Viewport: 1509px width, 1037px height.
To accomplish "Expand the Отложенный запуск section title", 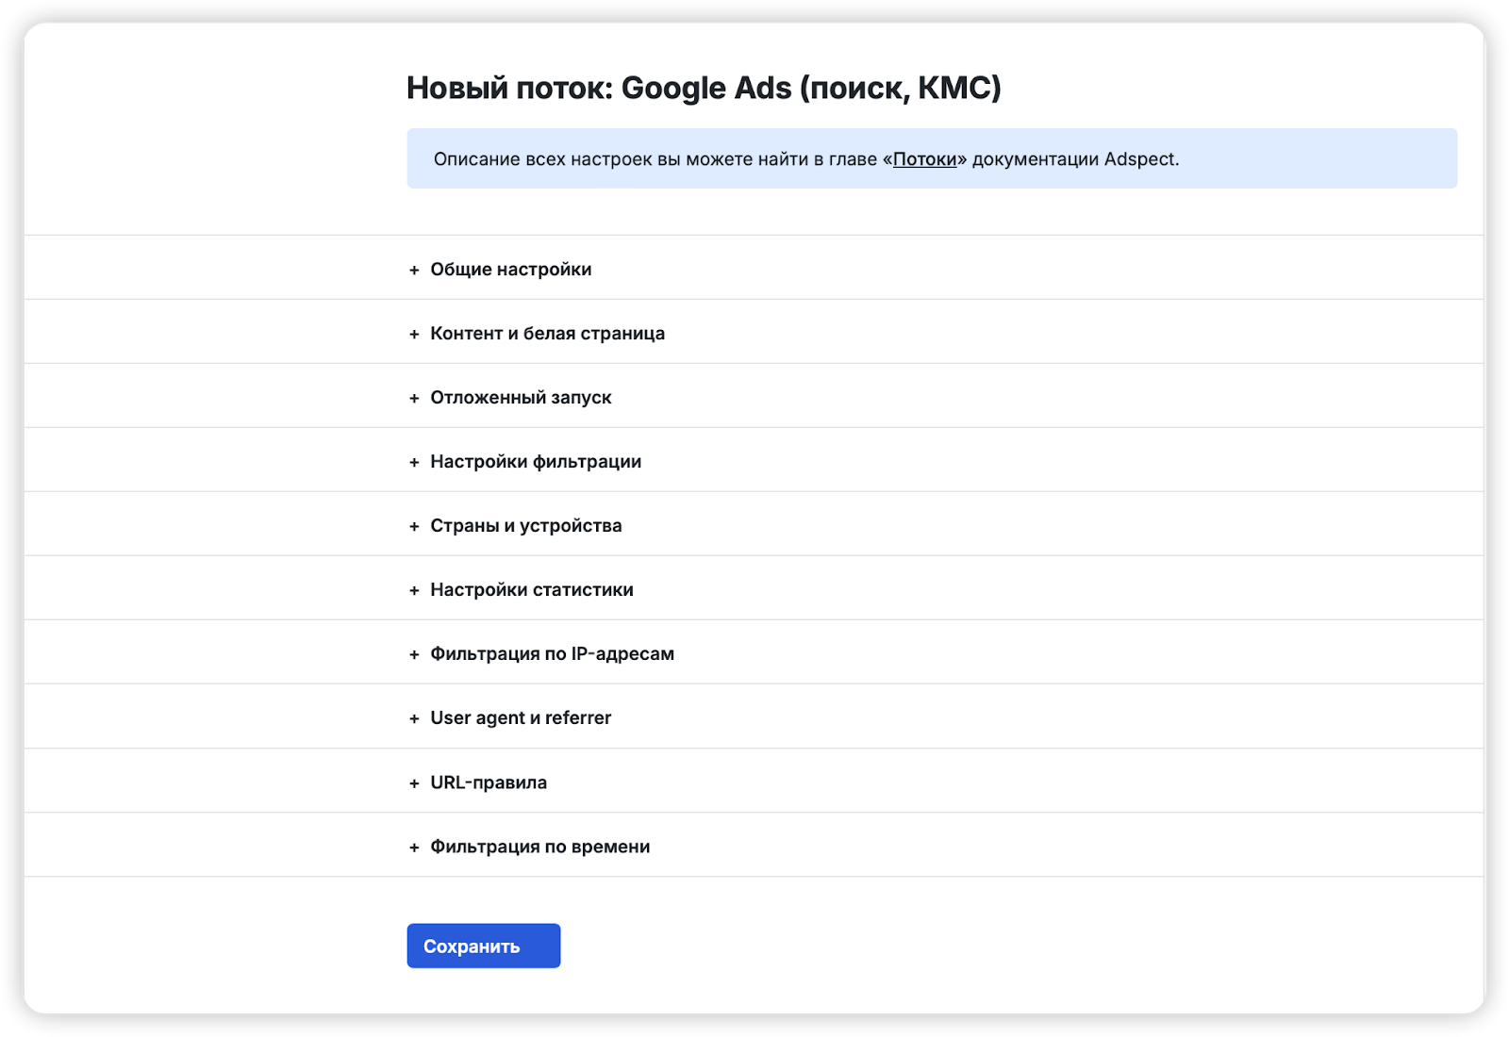I will [x=521, y=398].
